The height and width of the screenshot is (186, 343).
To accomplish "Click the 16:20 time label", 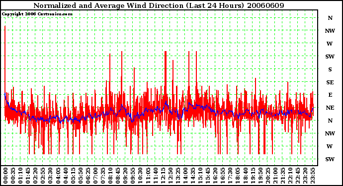I will tap(215, 176).
